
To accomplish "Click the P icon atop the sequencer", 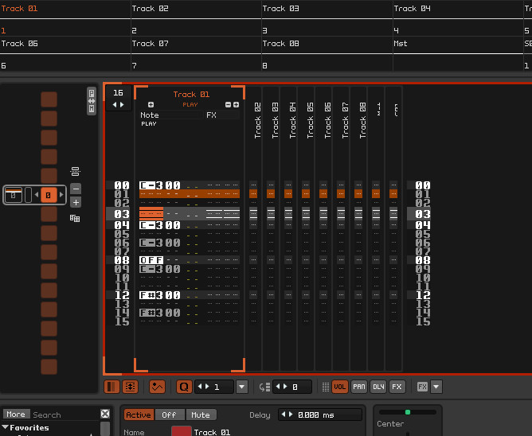I will [92, 93].
